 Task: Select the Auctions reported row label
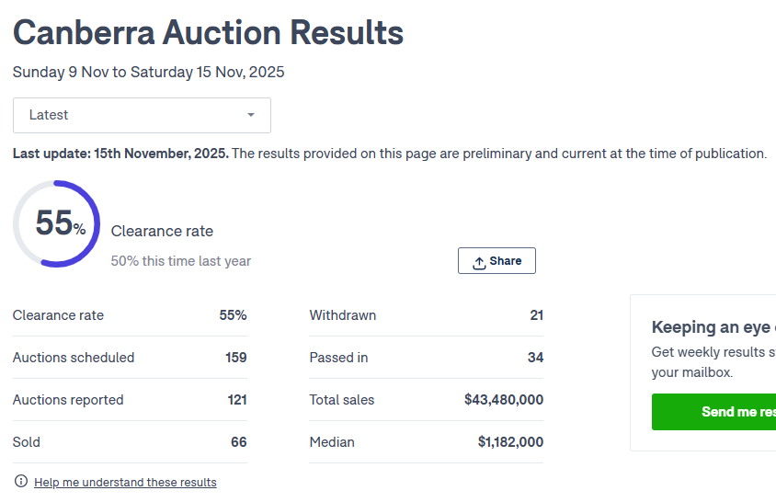[68, 400]
